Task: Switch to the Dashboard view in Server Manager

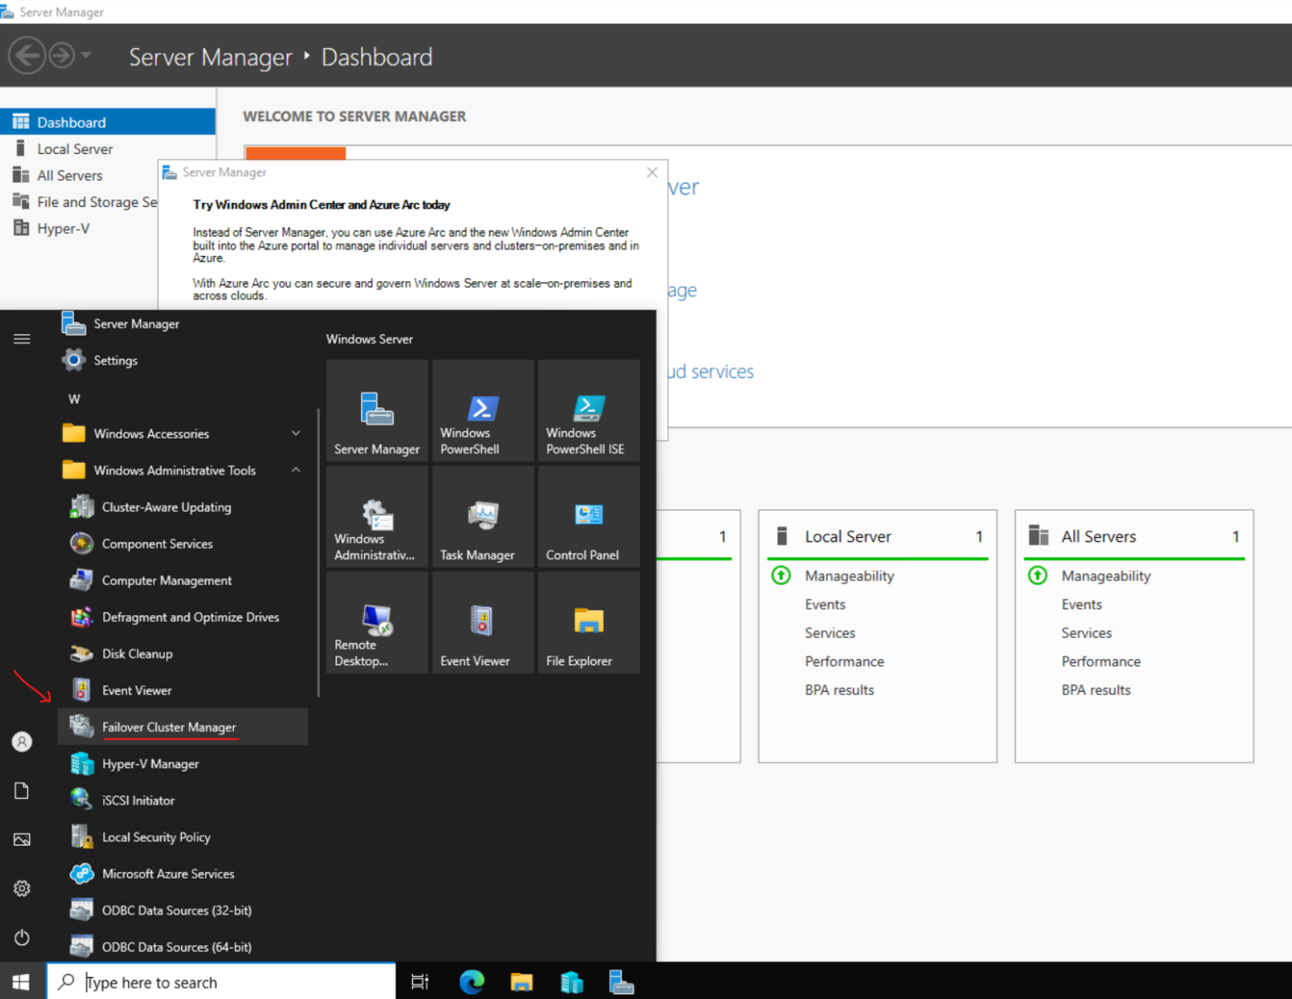Action: 71,121
